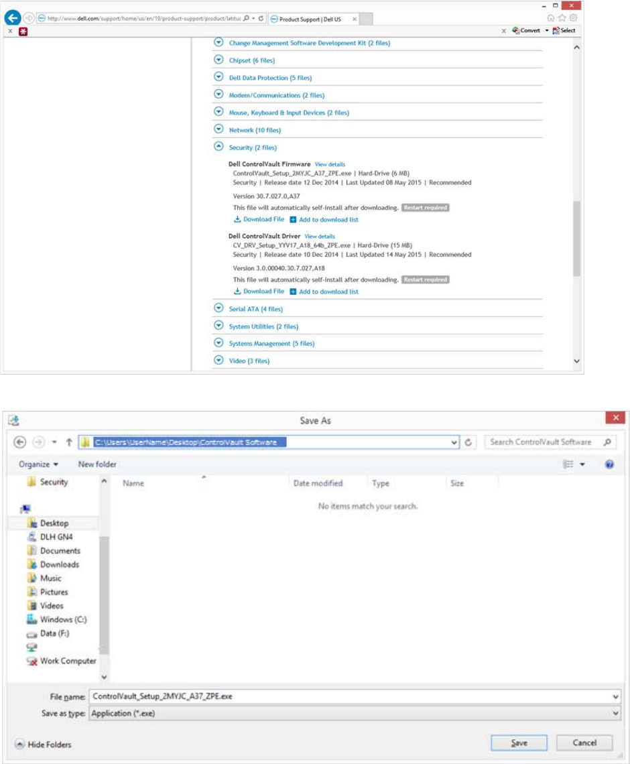
Task: Click the browser forward arrow button
Action: pos(29,18)
